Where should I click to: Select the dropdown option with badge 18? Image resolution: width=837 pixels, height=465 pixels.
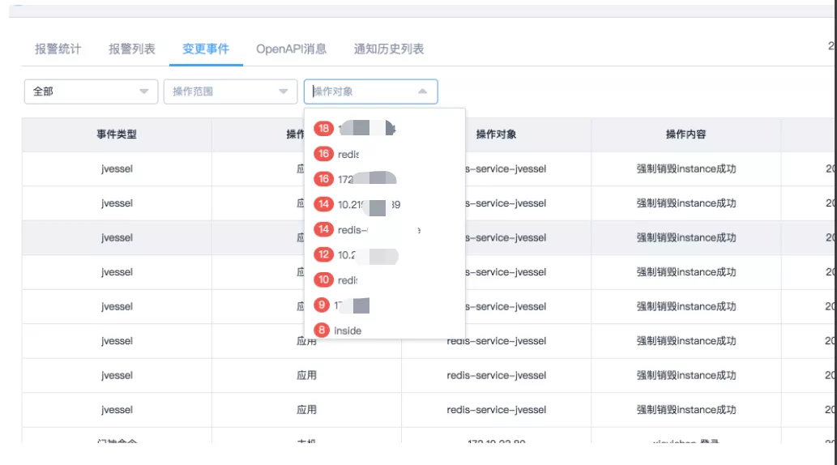pos(384,129)
